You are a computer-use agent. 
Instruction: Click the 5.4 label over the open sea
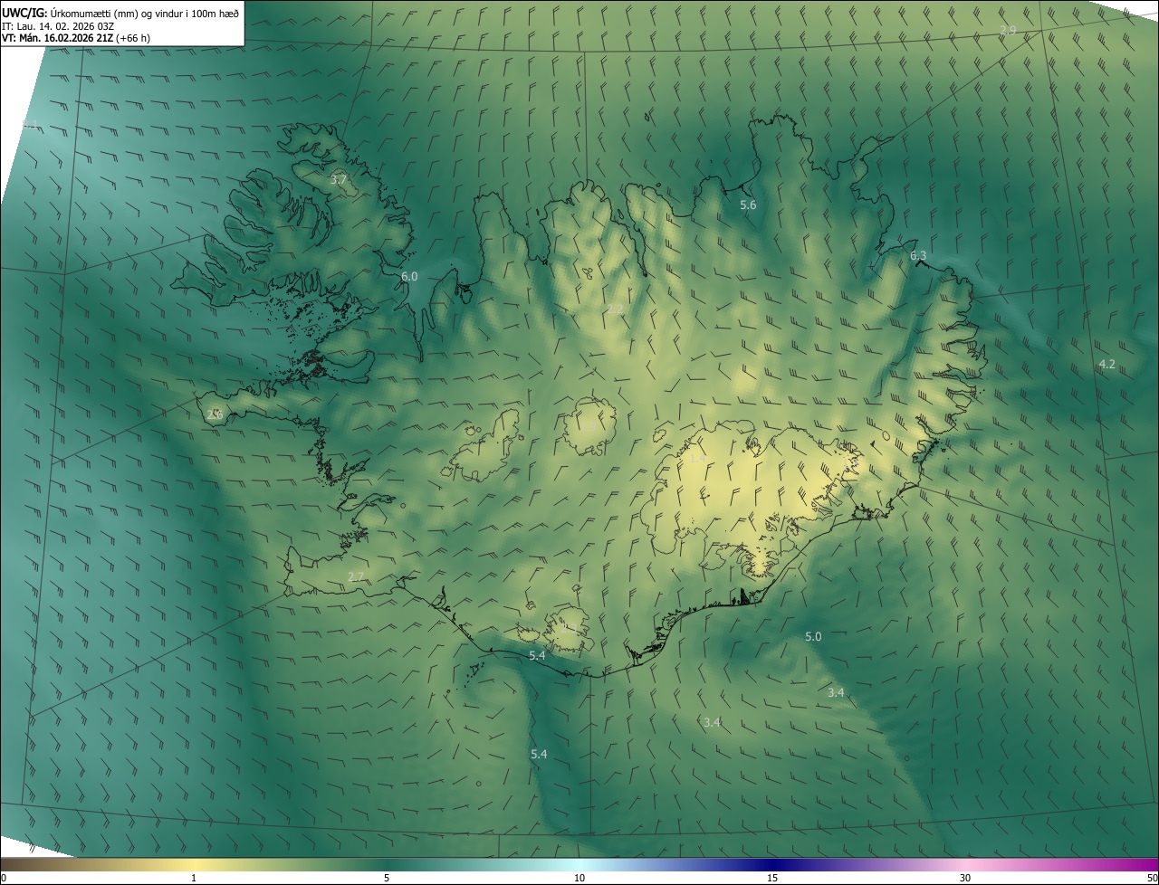(x=539, y=754)
